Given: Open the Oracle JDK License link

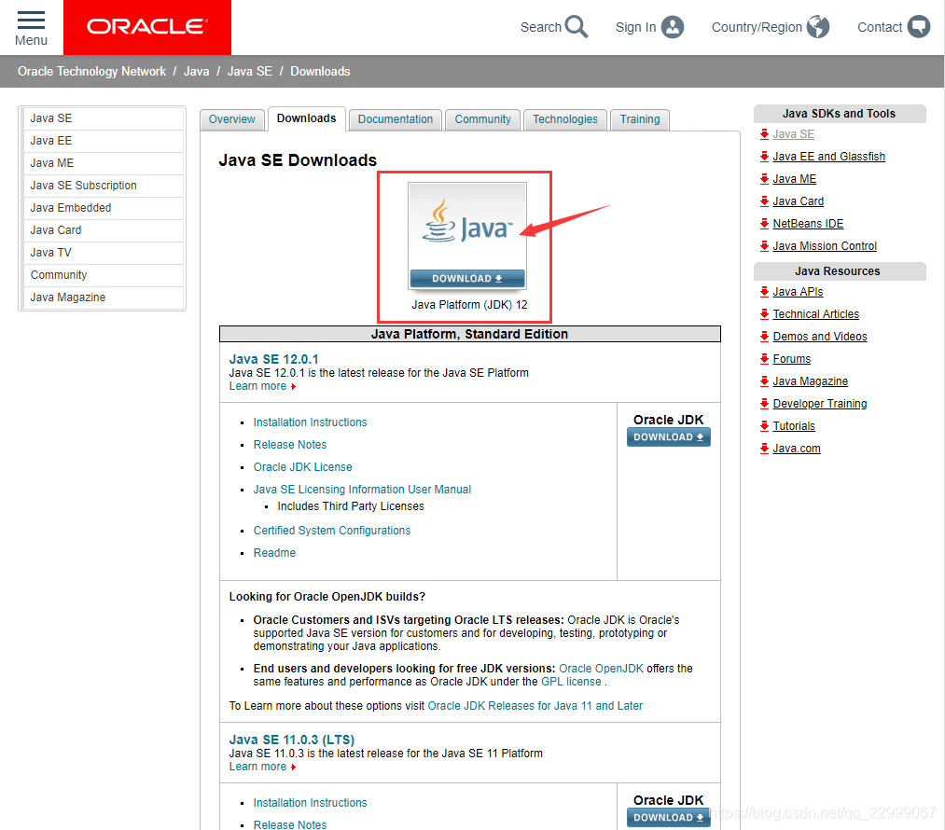Looking at the screenshot, I should click(x=302, y=467).
